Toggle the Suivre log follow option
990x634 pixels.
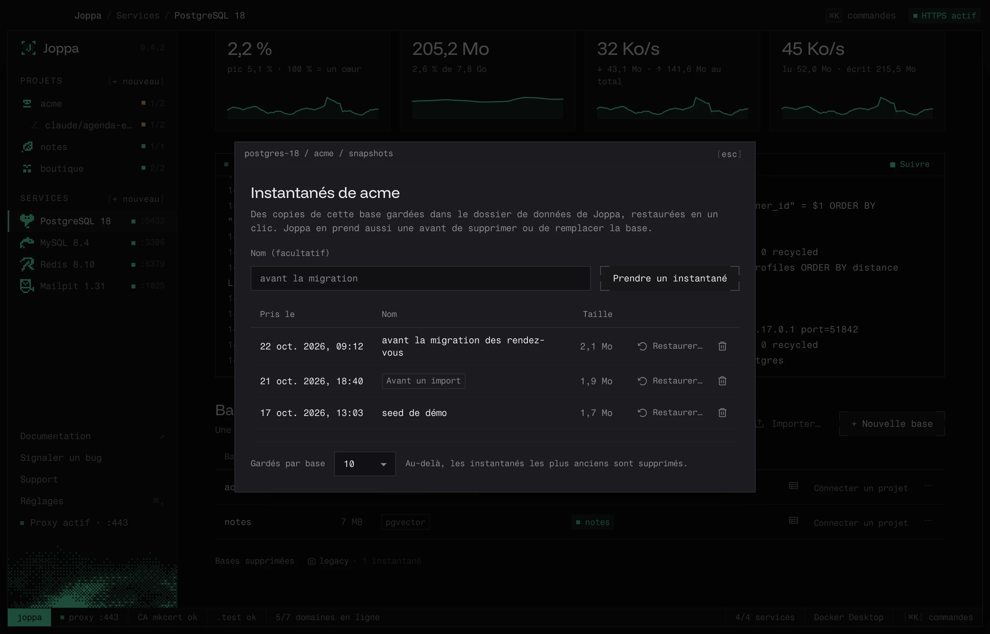(x=910, y=164)
